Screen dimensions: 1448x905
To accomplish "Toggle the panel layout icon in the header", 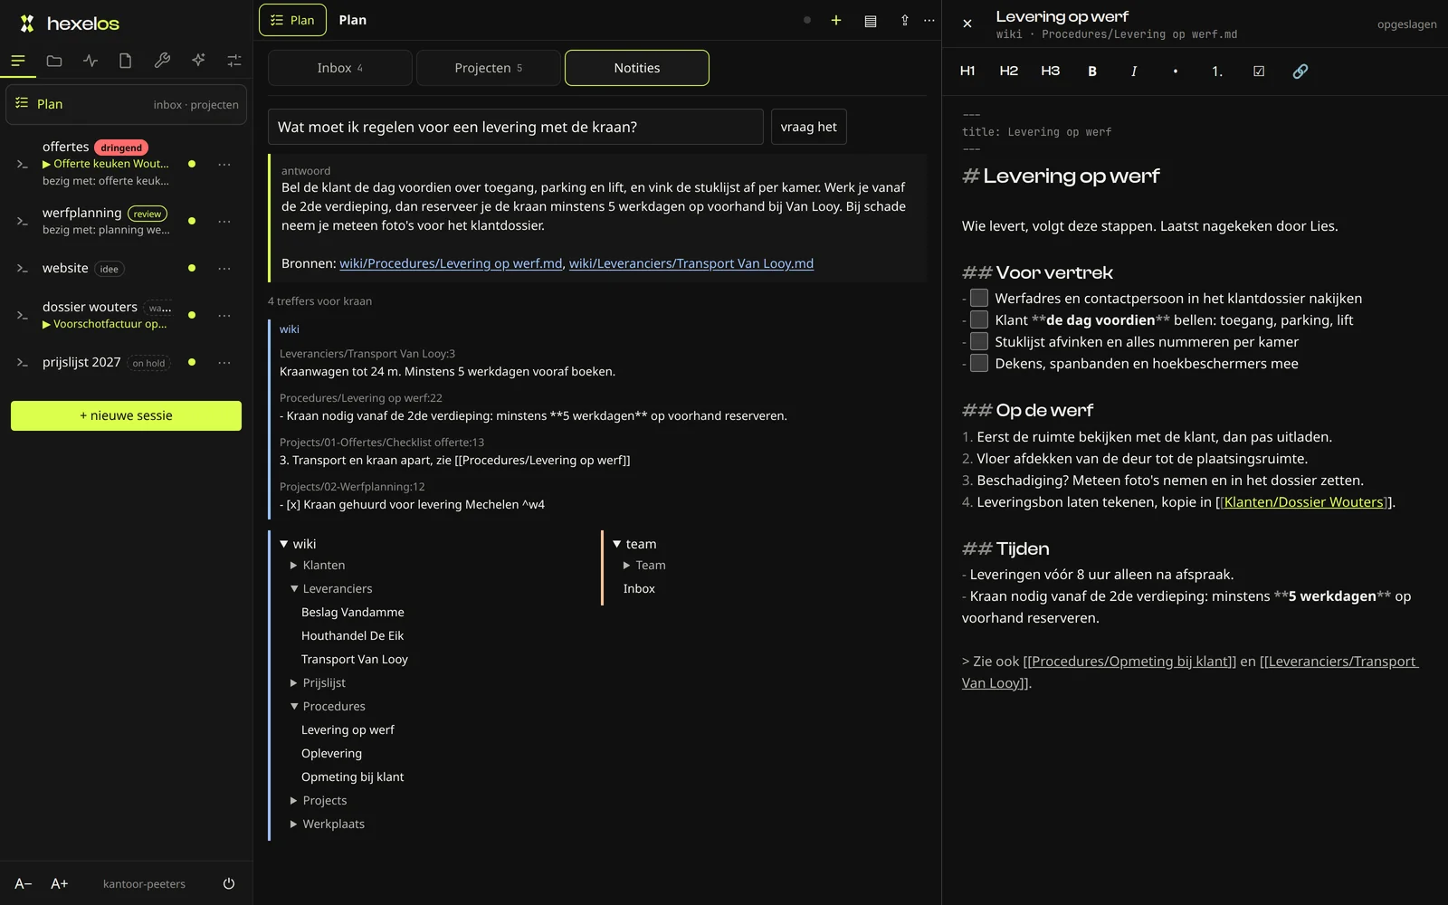I will (x=871, y=21).
